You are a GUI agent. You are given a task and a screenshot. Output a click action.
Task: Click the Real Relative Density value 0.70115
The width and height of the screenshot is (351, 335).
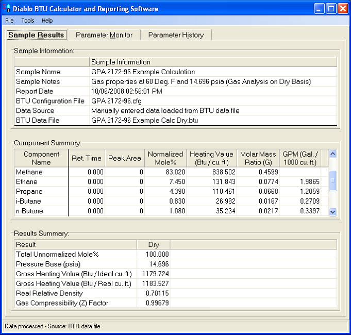[157, 293]
